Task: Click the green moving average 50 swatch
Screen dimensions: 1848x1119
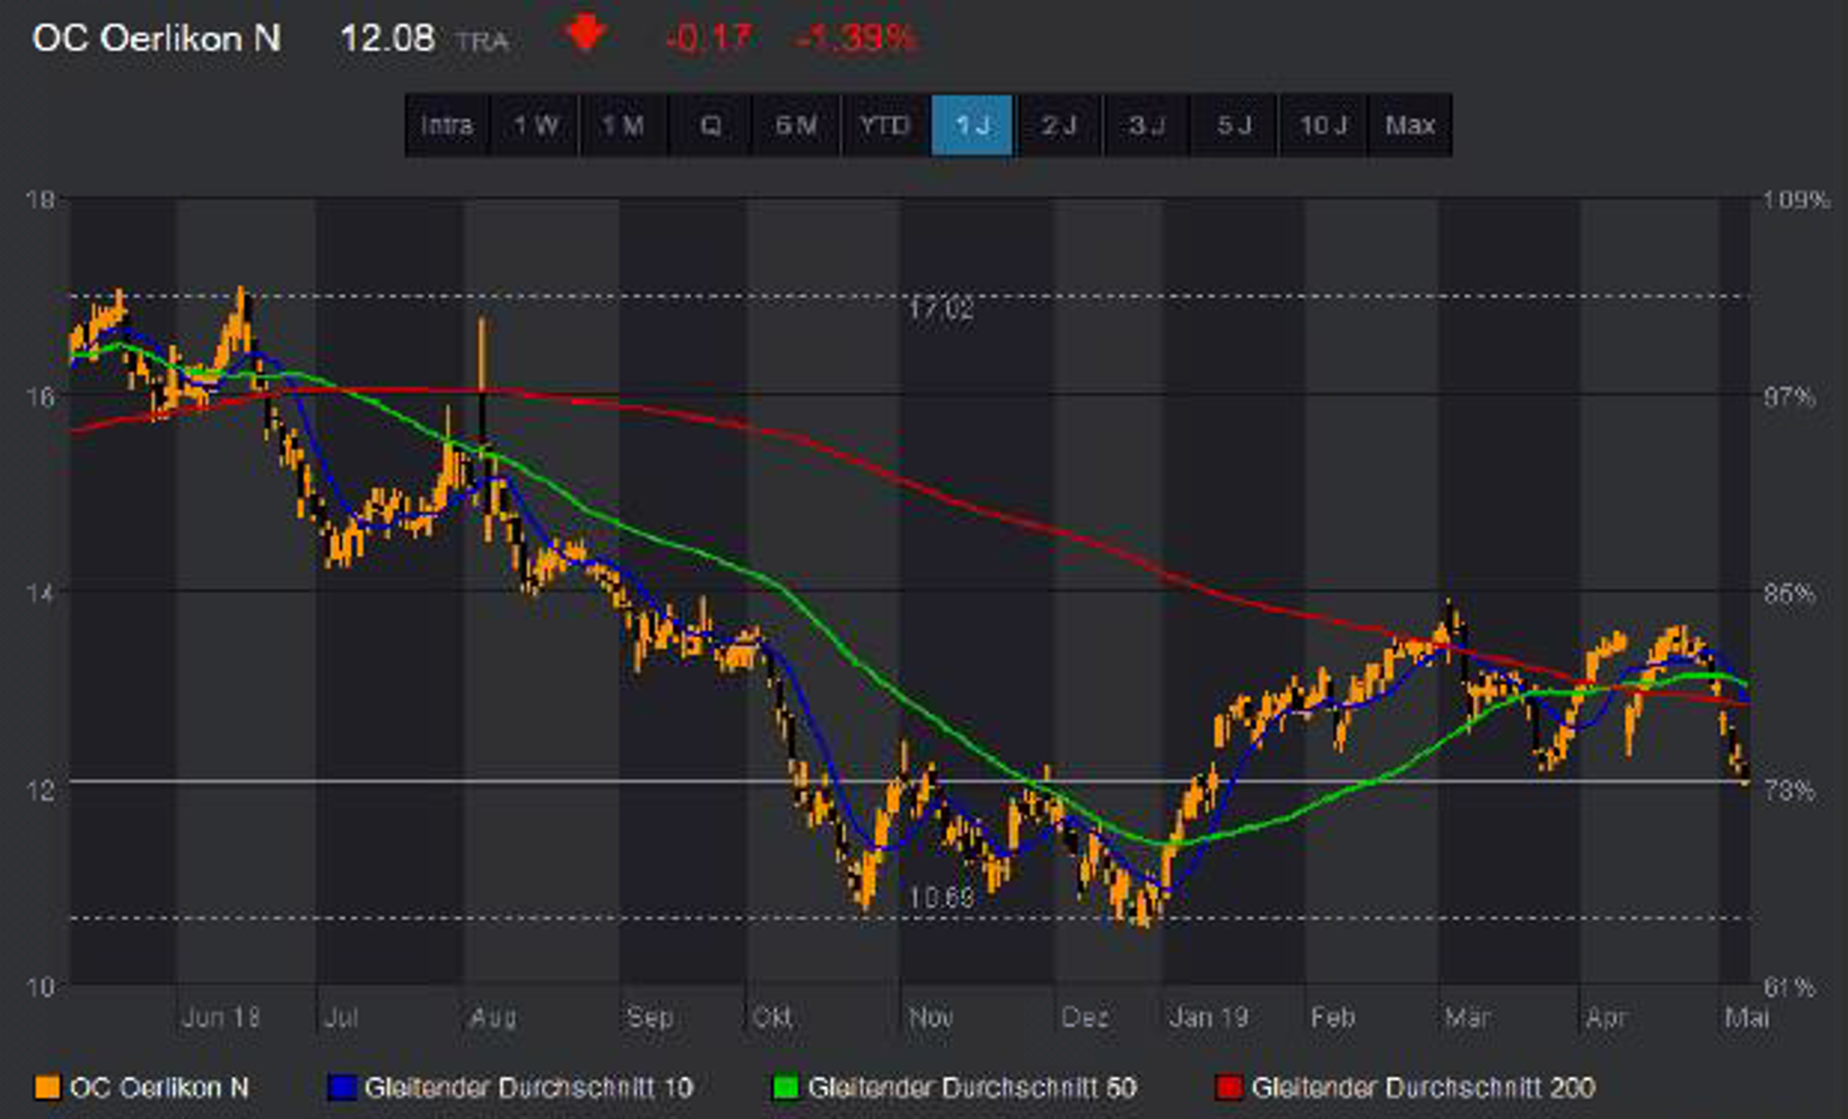Action: tap(785, 1087)
